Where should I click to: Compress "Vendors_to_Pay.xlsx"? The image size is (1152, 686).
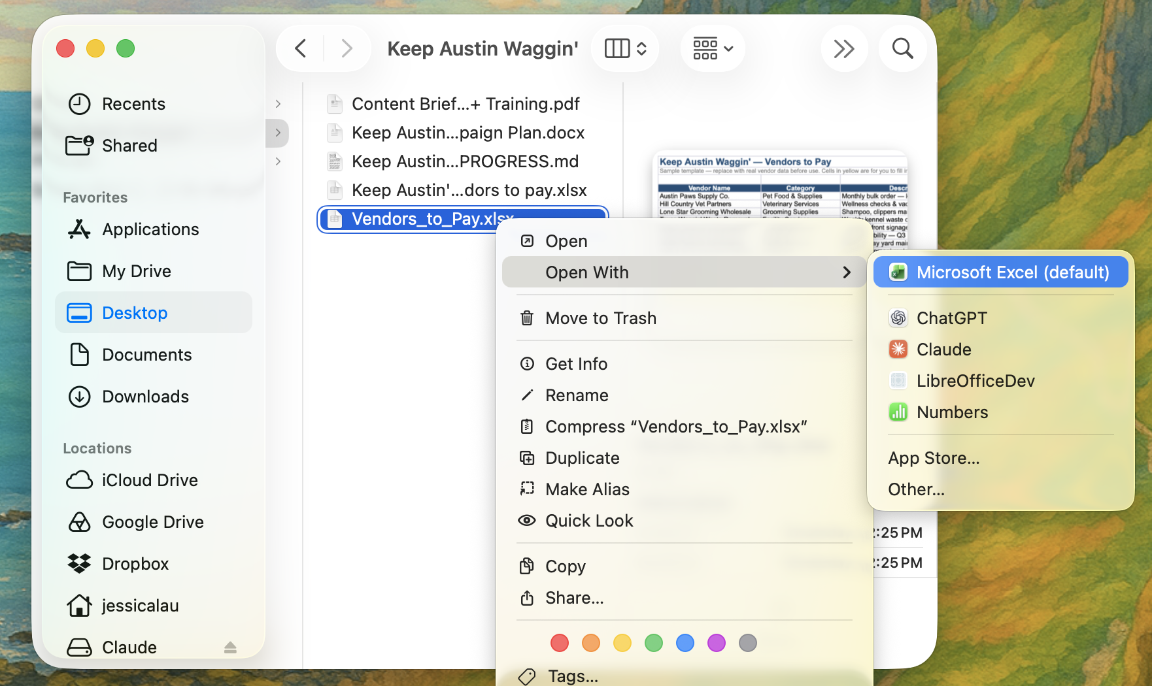(684, 427)
